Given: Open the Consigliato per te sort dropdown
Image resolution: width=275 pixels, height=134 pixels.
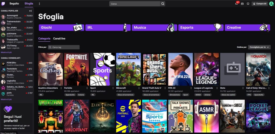Looking at the screenshot, I should point(259,47).
